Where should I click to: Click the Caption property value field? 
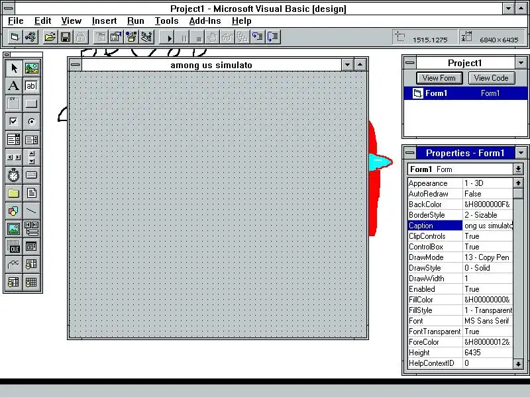click(488, 226)
